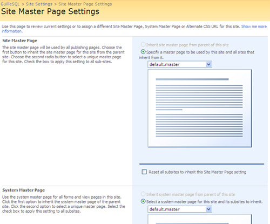Click the large 'Site Master Page Settings' page title
270x224 pixels.
(x=50, y=11)
